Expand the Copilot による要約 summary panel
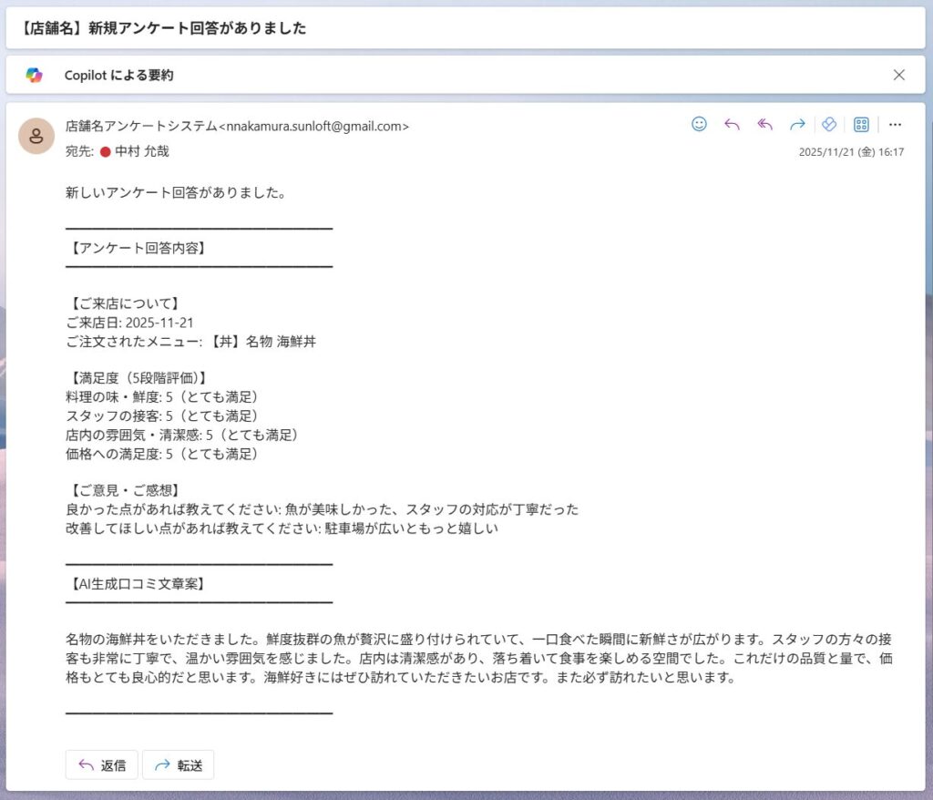Image resolution: width=933 pixels, height=800 pixels. [x=118, y=76]
